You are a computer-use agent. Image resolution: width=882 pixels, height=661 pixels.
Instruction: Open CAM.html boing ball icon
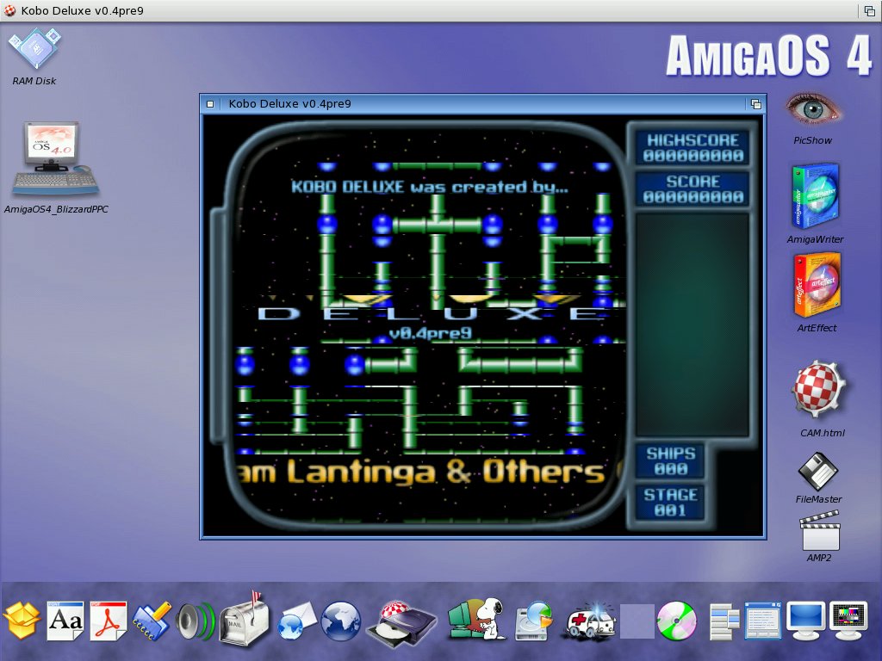pos(818,389)
